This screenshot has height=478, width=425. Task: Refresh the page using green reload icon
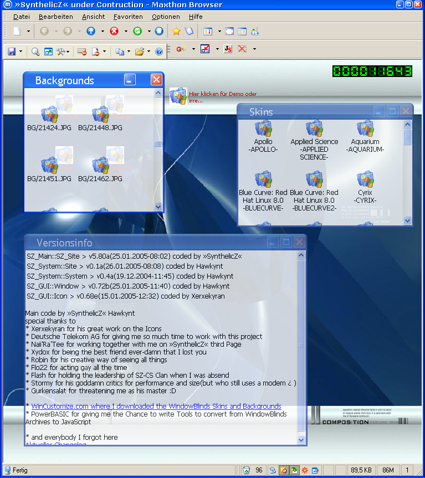coord(137,31)
